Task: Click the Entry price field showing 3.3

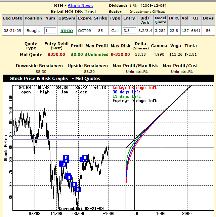Action: 129,31
